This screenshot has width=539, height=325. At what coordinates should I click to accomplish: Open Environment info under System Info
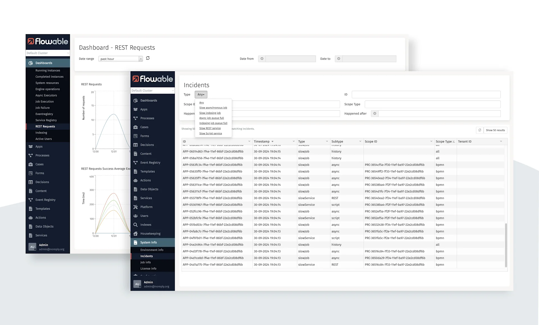click(x=152, y=250)
